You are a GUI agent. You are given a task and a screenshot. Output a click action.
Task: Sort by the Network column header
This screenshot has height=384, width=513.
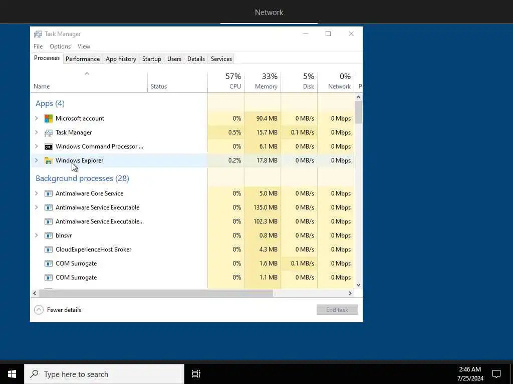[336, 81]
